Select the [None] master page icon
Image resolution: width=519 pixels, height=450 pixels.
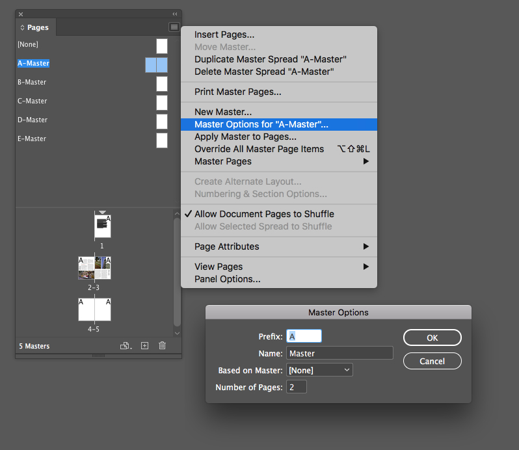point(162,46)
